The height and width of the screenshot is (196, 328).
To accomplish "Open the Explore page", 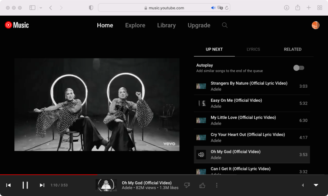I will click(x=135, y=25).
